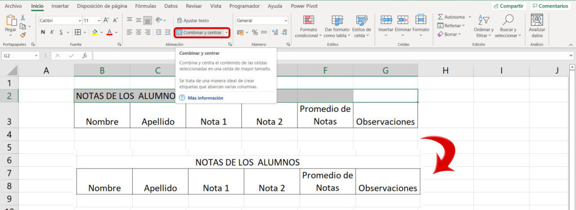Decrease indent in Alineación group
576x210 pixels.
159,32
